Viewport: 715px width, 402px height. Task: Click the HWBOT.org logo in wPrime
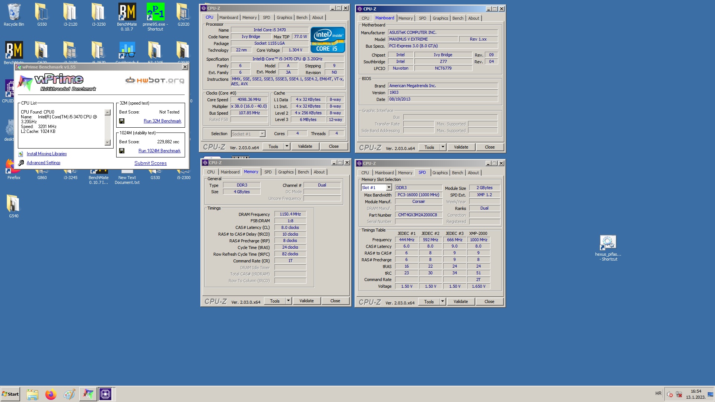pyautogui.click(x=155, y=80)
